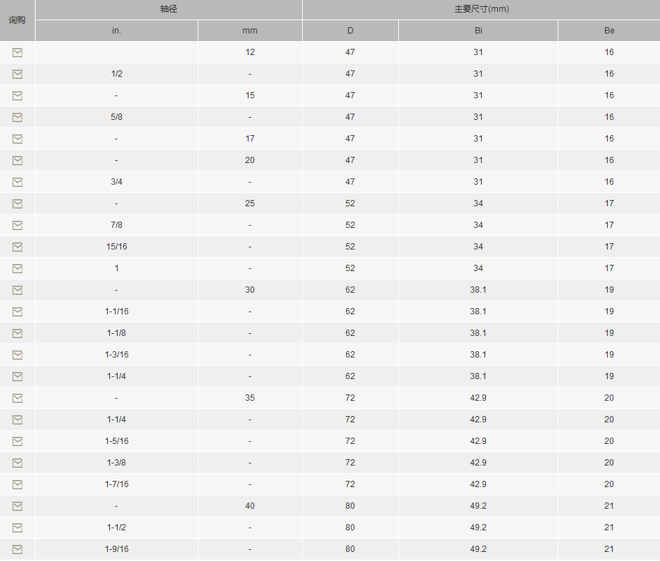Click the Bi column header
Image resolution: width=660 pixels, height=561 pixels.
click(x=478, y=31)
